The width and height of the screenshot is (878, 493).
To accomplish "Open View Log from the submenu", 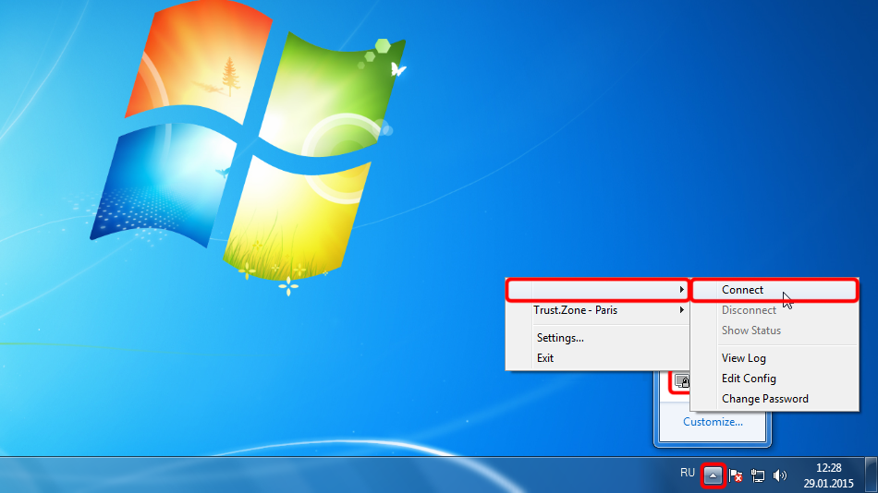I will pyautogui.click(x=743, y=358).
